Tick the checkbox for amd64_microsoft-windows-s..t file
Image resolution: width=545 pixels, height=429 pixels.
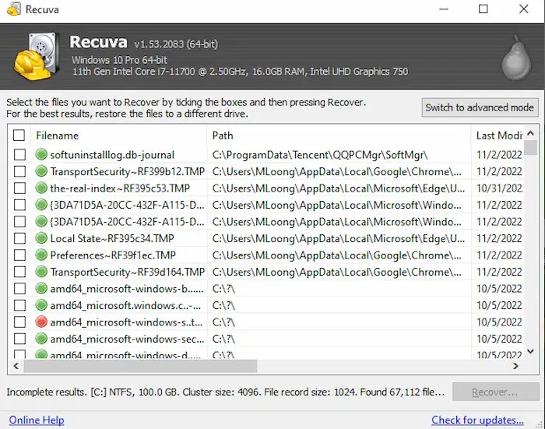click(x=19, y=322)
